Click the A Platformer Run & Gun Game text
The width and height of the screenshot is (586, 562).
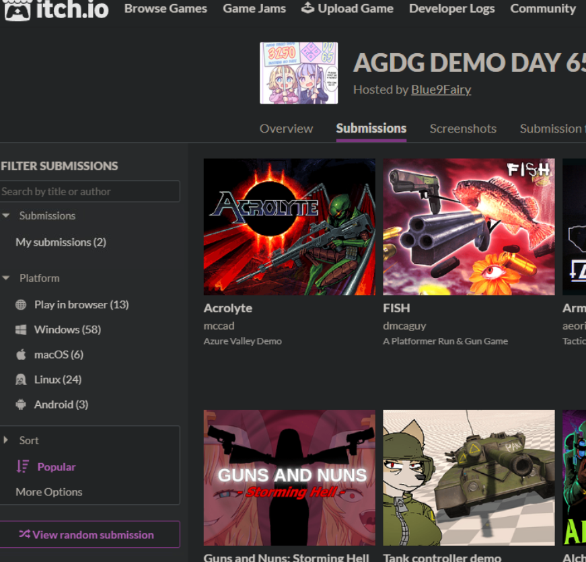click(445, 341)
